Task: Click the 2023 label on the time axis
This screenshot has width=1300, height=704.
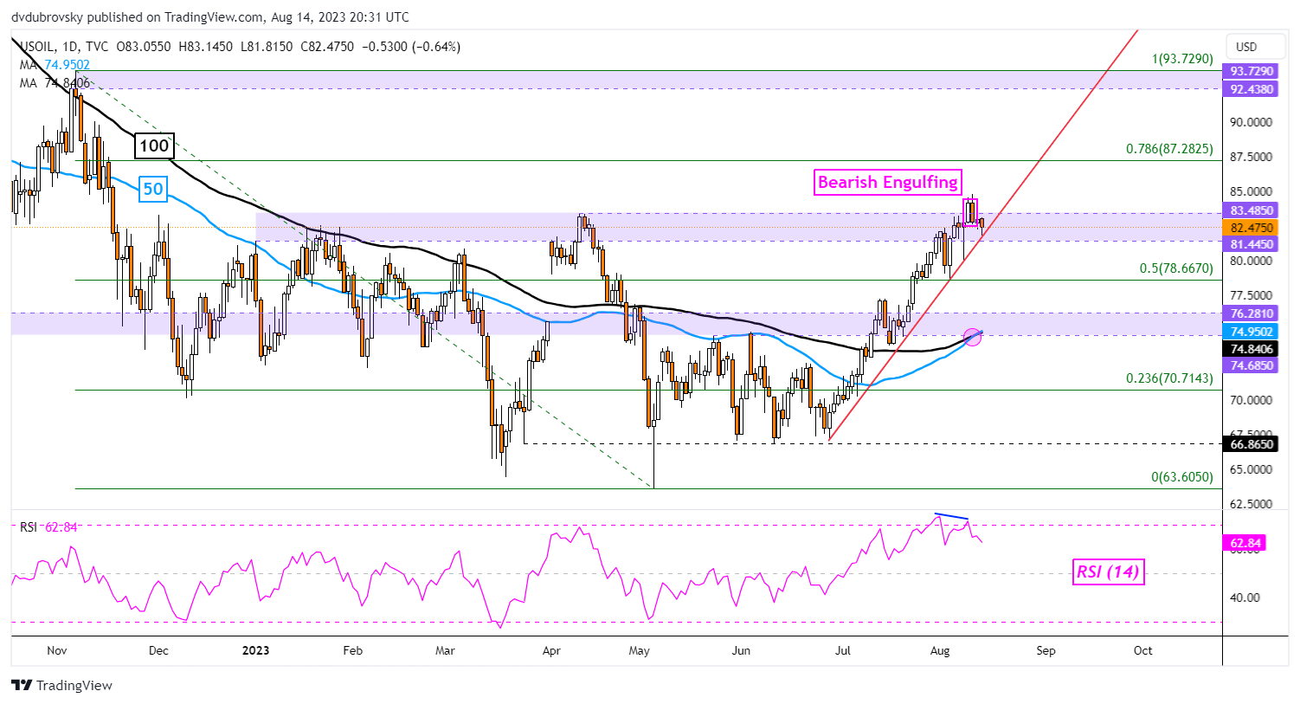Action: click(255, 650)
